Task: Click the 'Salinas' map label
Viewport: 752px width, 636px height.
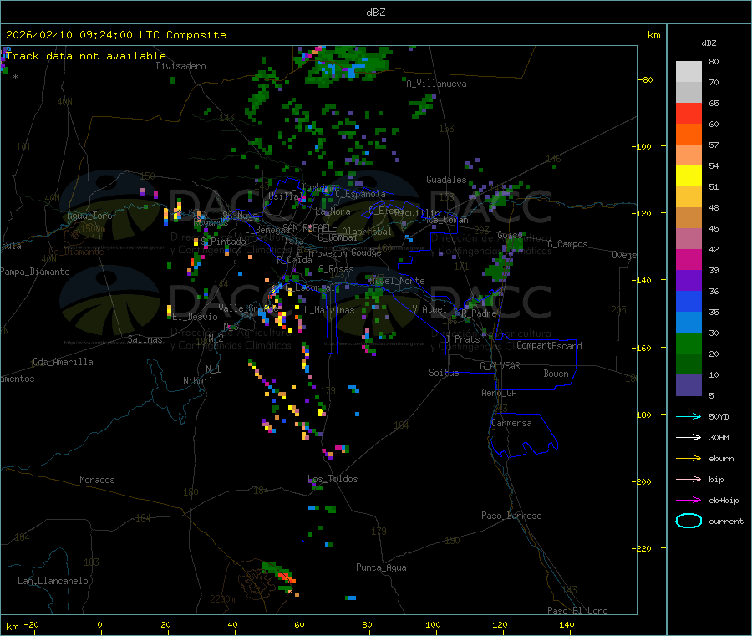Action: tap(145, 339)
